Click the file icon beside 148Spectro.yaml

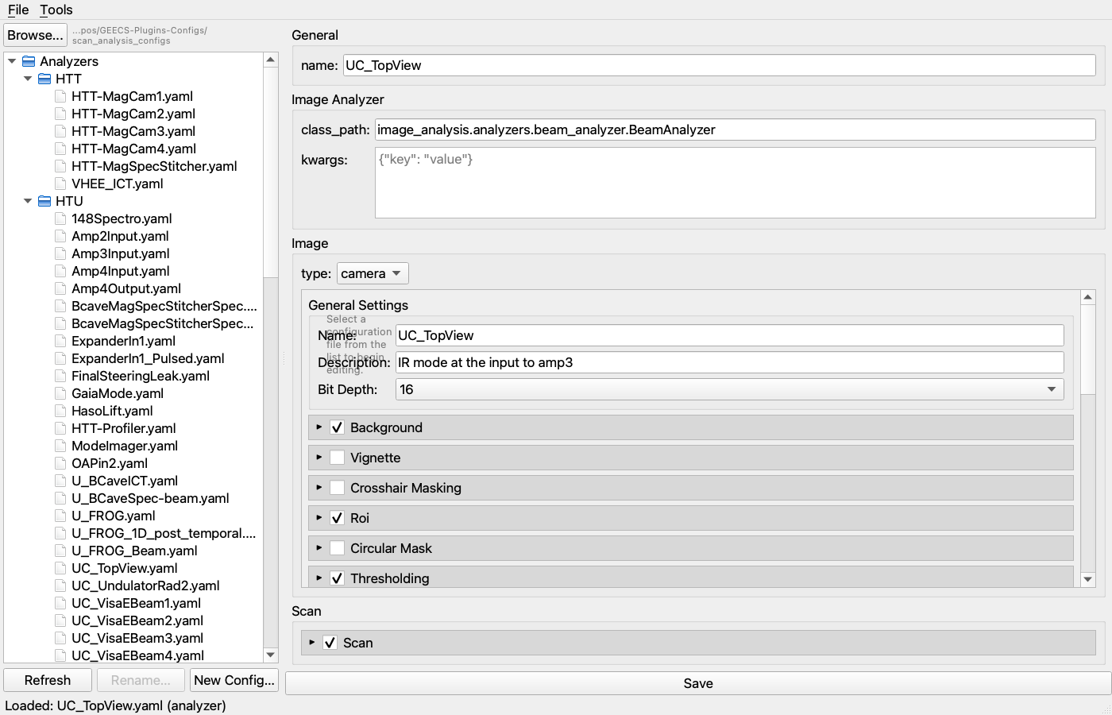pyautogui.click(x=60, y=218)
